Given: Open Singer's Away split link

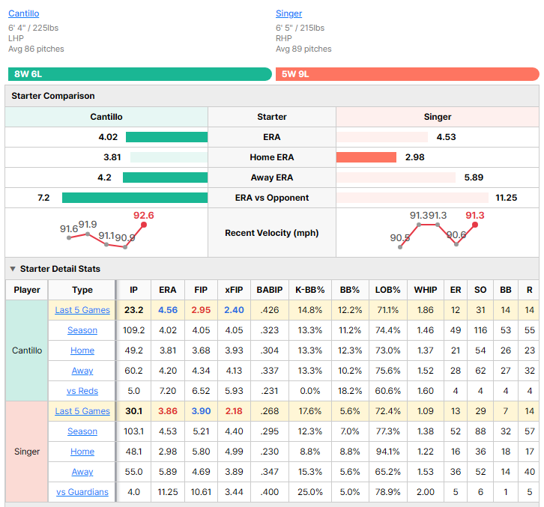Looking at the screenshot, I should (x=82, y=472).
